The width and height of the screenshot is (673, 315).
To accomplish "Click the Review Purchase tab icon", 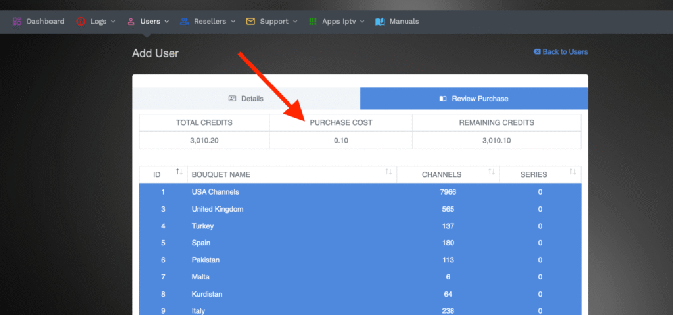I will [443, 99].
